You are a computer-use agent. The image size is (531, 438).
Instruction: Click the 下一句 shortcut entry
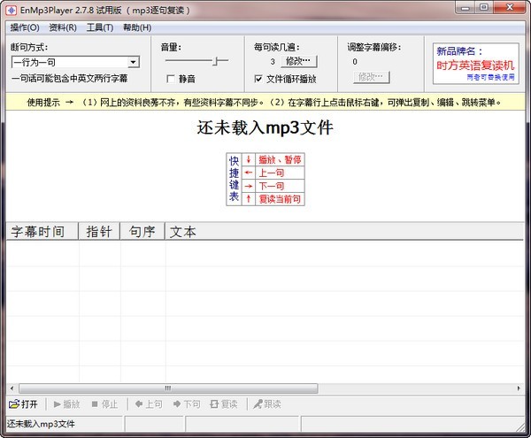point(280,186)
